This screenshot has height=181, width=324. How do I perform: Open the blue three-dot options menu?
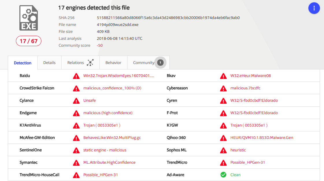coord(314,8)
